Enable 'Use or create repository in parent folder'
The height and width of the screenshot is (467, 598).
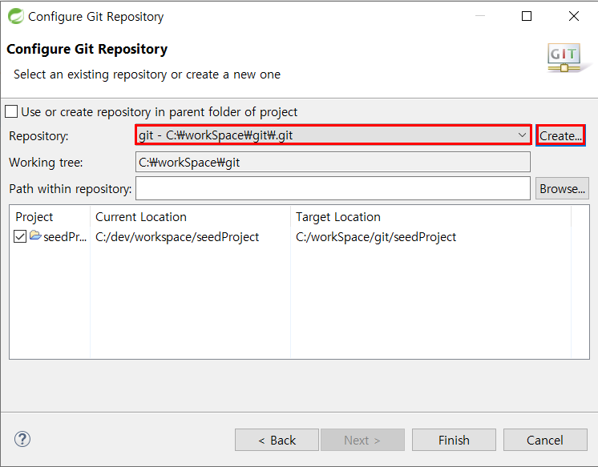coord(11,111)
